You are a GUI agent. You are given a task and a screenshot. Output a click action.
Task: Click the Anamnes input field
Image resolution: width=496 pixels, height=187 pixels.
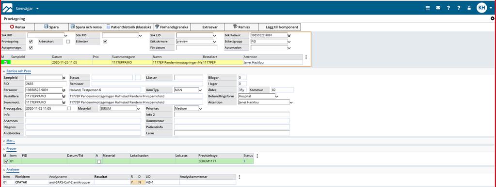tap(83, 121)
